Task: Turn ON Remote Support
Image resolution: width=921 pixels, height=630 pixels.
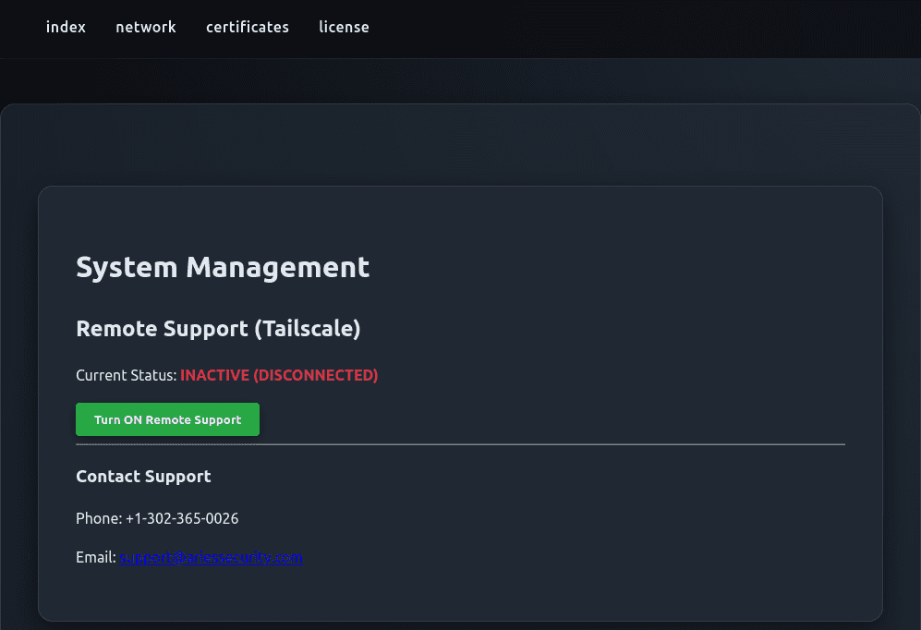Action: pos(167,419)
